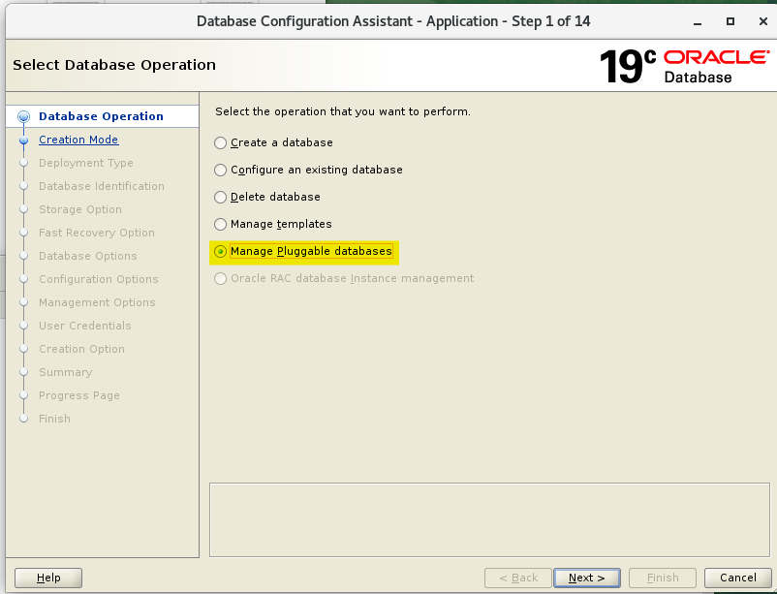777x594 pixels.
Task: Click the Creation Option step
Action: click(81, 350)
